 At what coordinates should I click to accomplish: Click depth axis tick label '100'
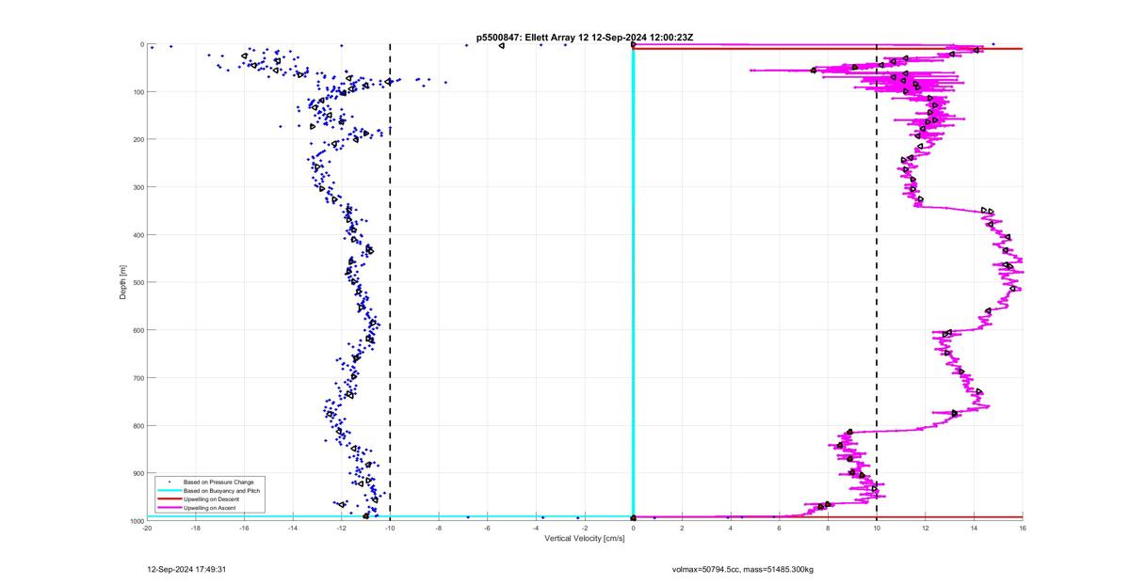[137, 92]
